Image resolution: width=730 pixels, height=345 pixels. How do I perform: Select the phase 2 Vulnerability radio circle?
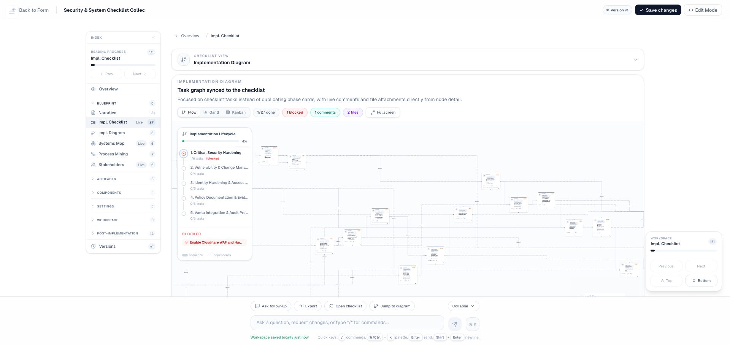pyautogui.click(x=184, y=168)
